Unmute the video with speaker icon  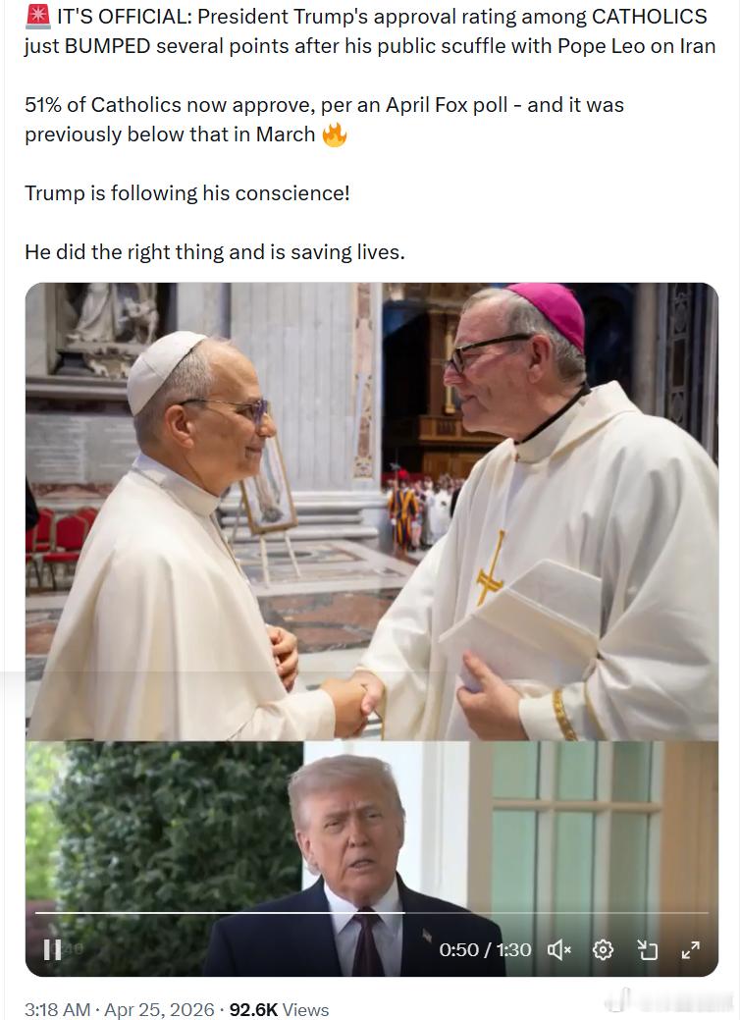click(558, 950)
